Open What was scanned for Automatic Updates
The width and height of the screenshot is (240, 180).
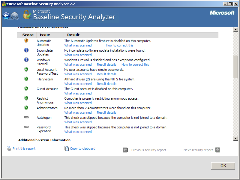pyautogui.click(x=78, y=45)
